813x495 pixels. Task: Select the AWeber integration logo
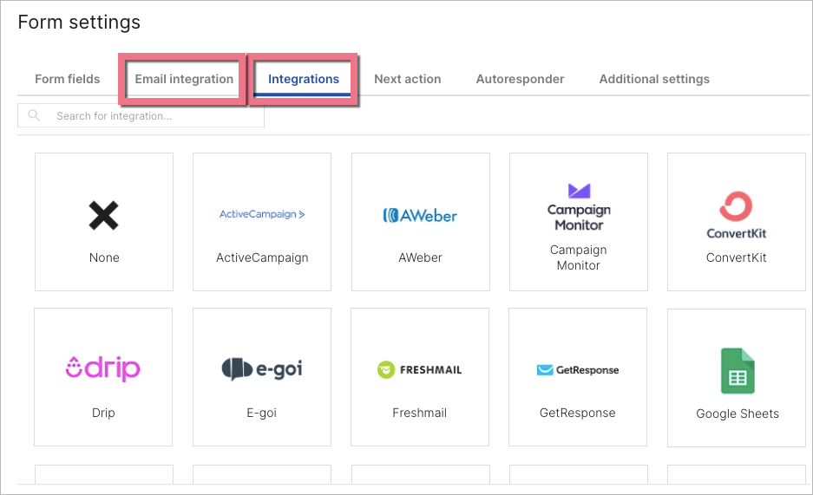420,215
